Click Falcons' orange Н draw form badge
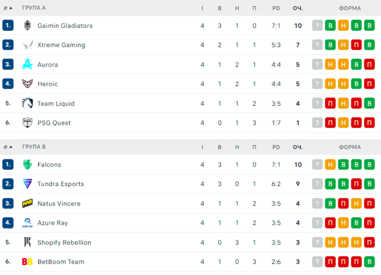Viewport: 381px width, 275px height. [x=331, y=164]
